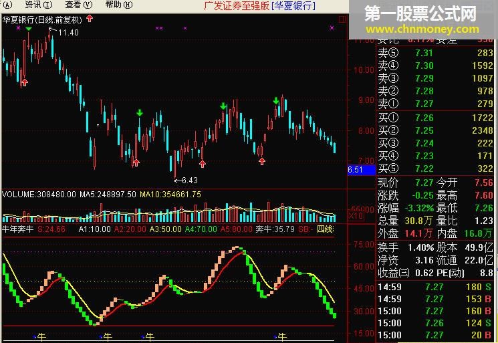Click the 奔牛:35.79 indicator value
Viewport: 498px width, 343px height.
275,229
